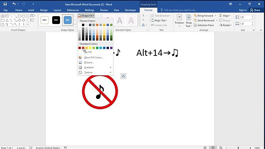Collapse the ribbon with the chevron
265x149 pixels.
(x=261, y=30)
